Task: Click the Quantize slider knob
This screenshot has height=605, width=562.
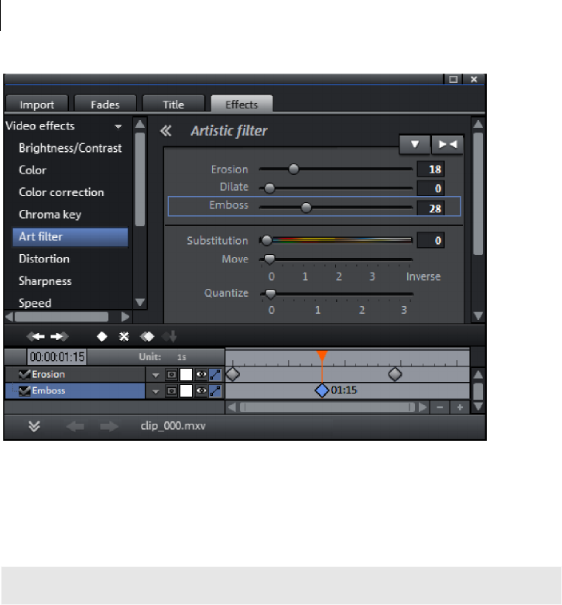Action: click(x=271, y=294)
